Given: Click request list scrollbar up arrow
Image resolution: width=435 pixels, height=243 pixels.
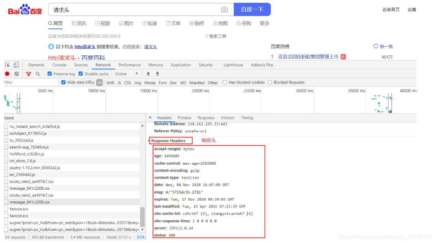Looking at the screenshot, I should [143, 126].
